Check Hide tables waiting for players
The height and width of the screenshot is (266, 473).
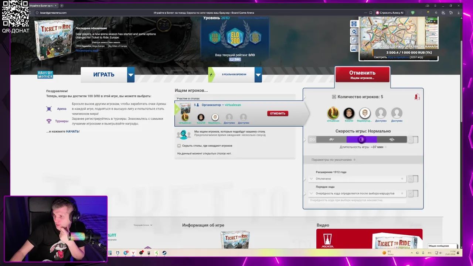[x=179, y=146]
